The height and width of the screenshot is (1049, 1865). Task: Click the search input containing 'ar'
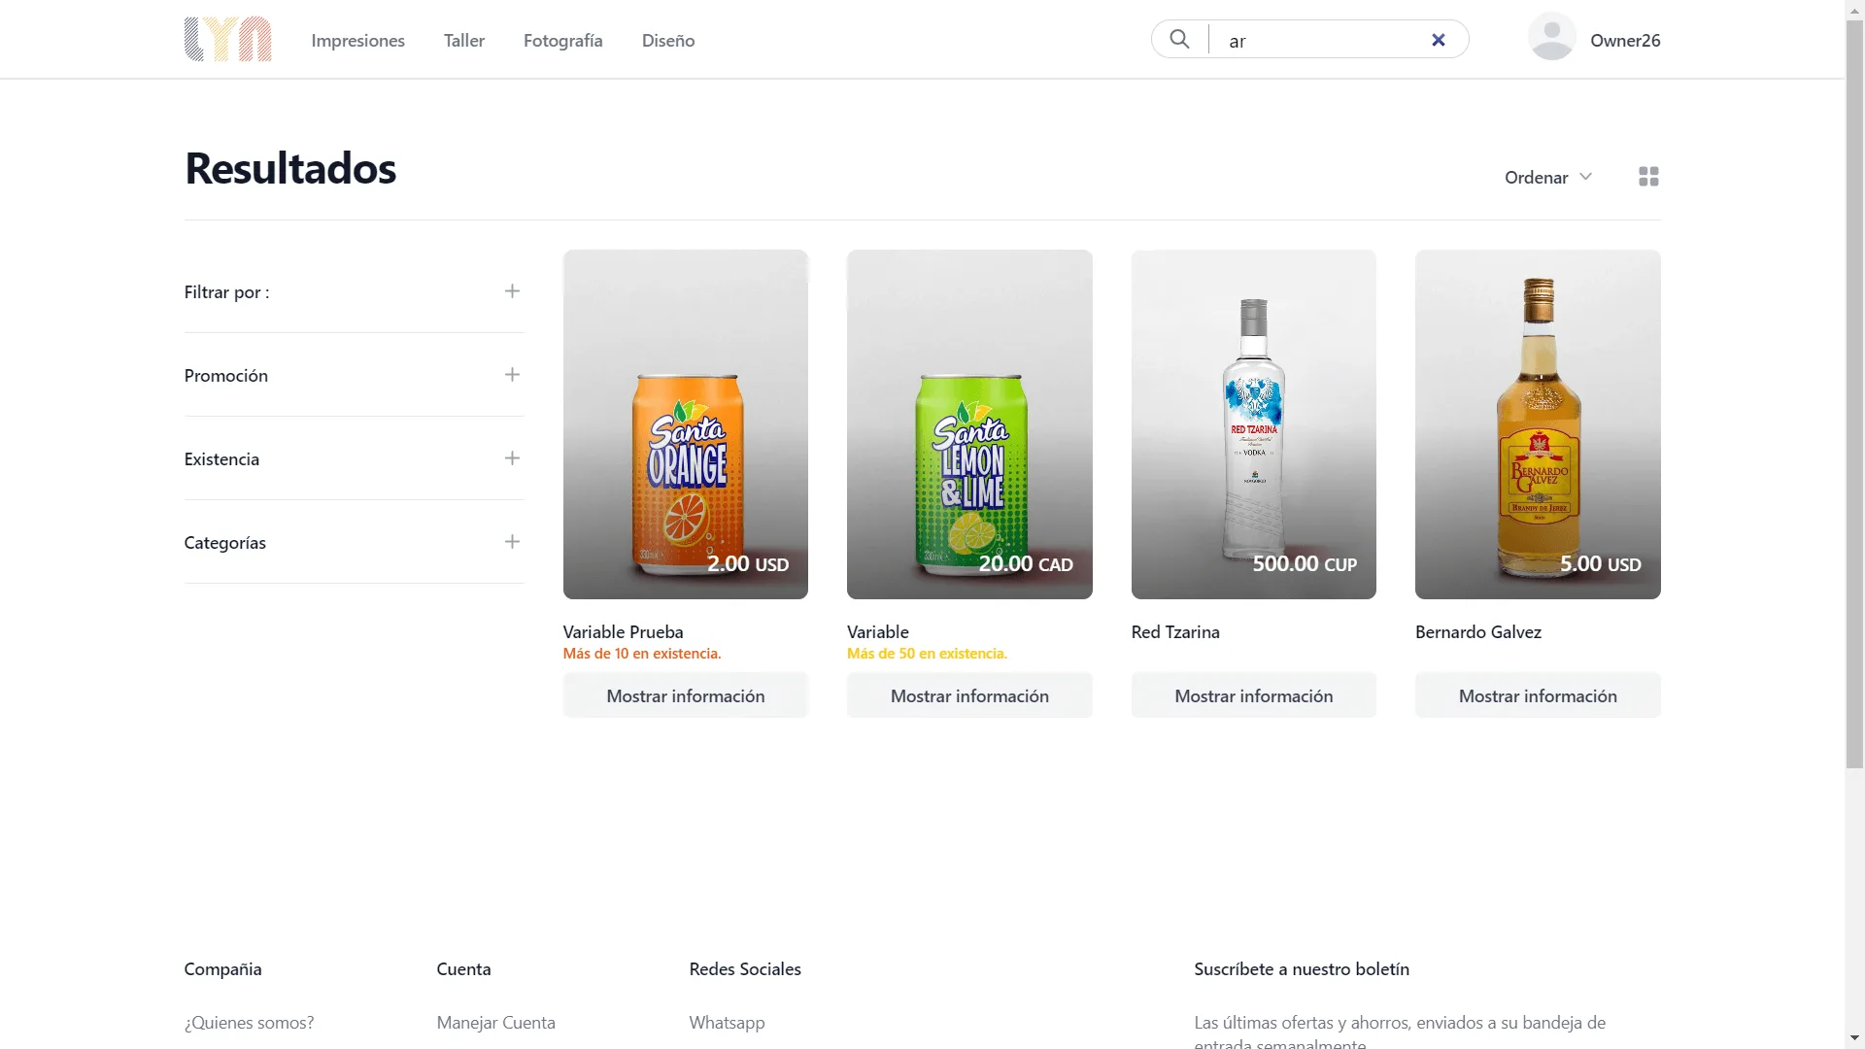tap(1323, 40)
